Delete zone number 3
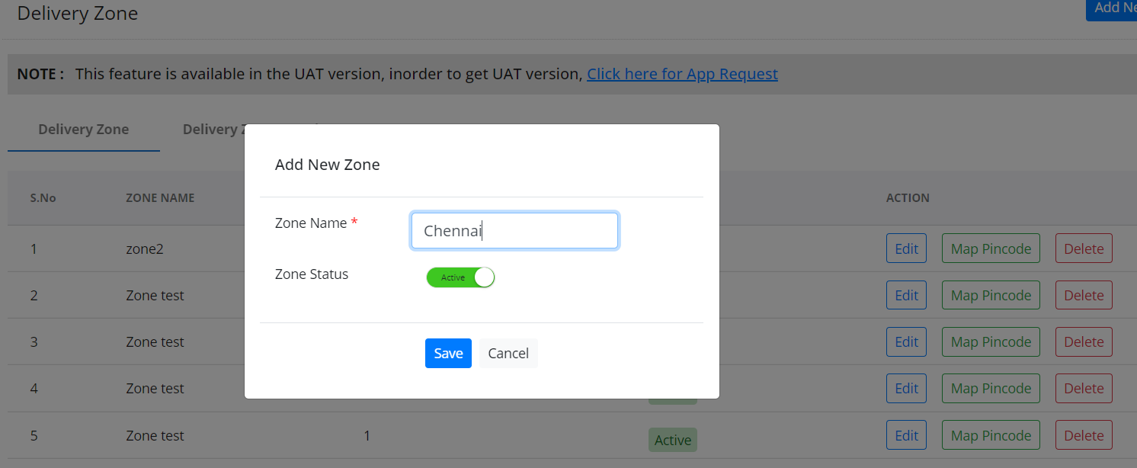 [x=1084, y=341]
